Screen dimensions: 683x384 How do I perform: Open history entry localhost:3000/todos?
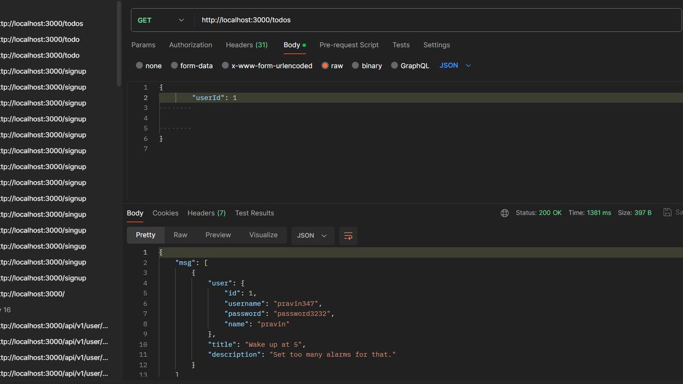tap(41, 23)
